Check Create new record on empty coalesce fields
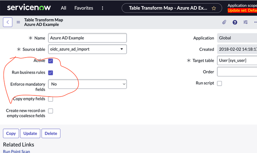This screenshot has width=257, height=153. coord(51,111)
